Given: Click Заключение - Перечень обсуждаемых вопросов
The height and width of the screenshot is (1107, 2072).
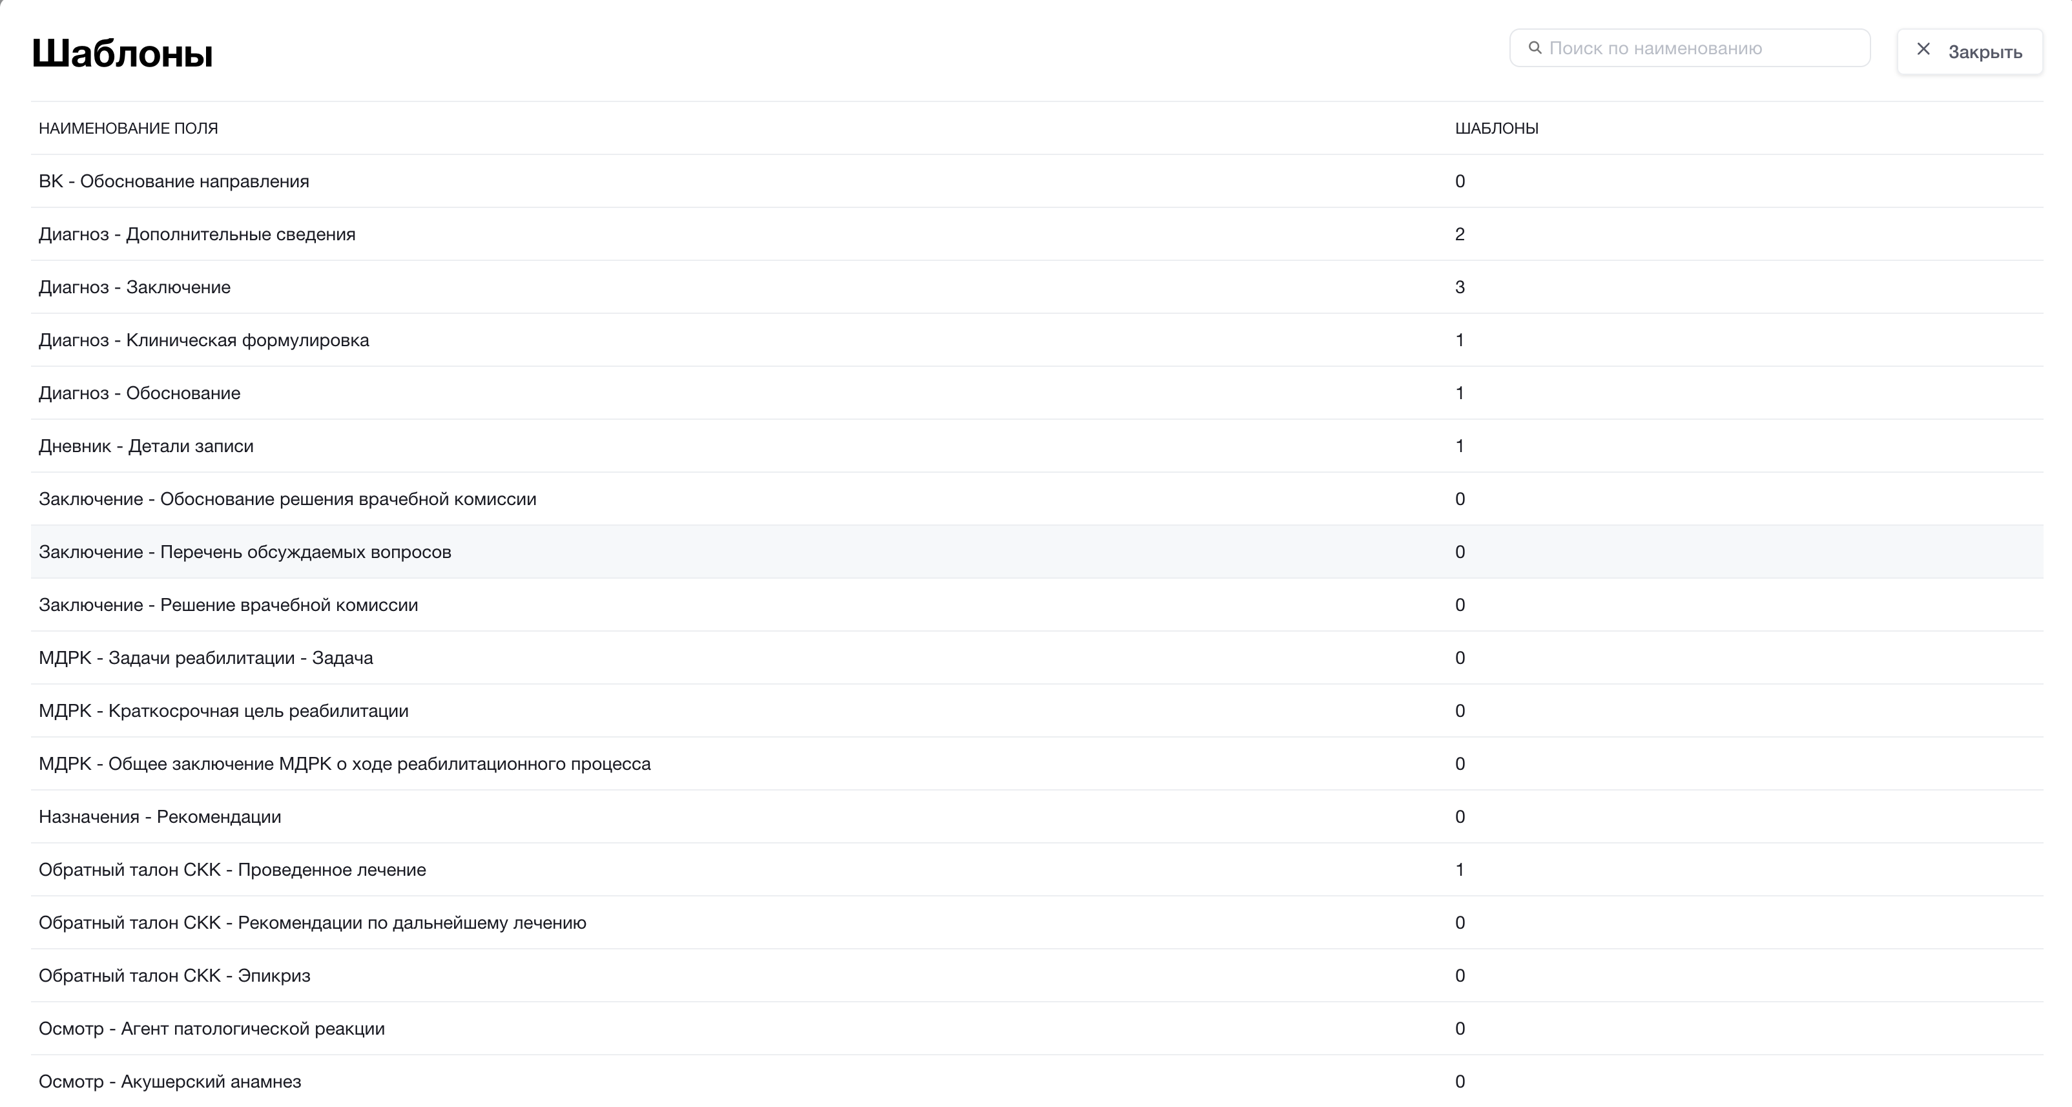Looking at the screenshot, I should pyautogui.click(x=245, y=552).
